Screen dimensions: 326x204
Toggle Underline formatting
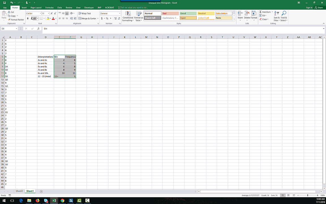[35, 18]
